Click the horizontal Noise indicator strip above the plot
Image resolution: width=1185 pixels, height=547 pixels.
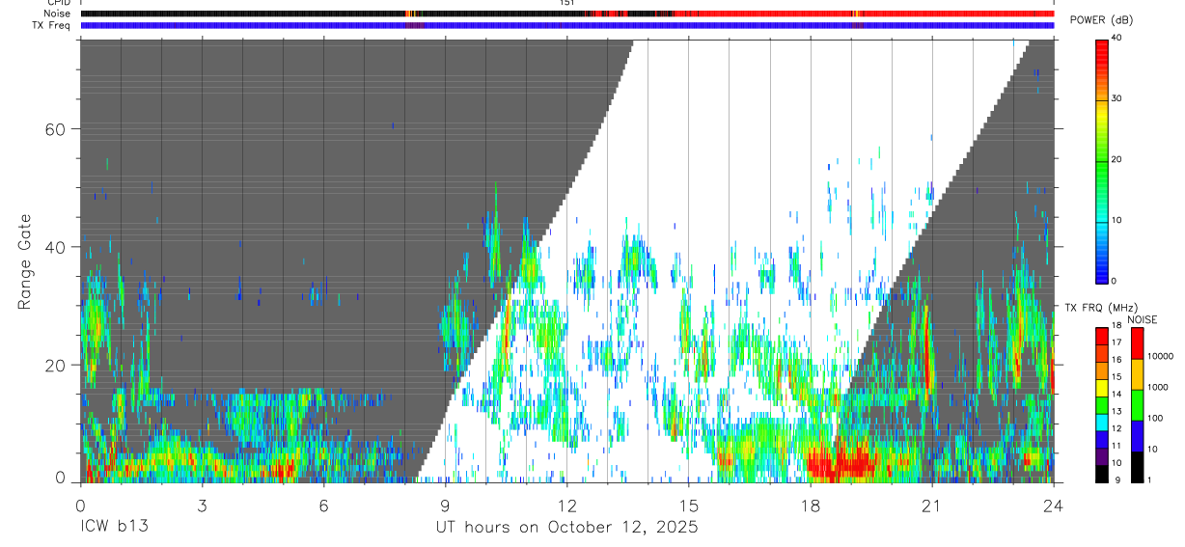click(x=567, y=14)
